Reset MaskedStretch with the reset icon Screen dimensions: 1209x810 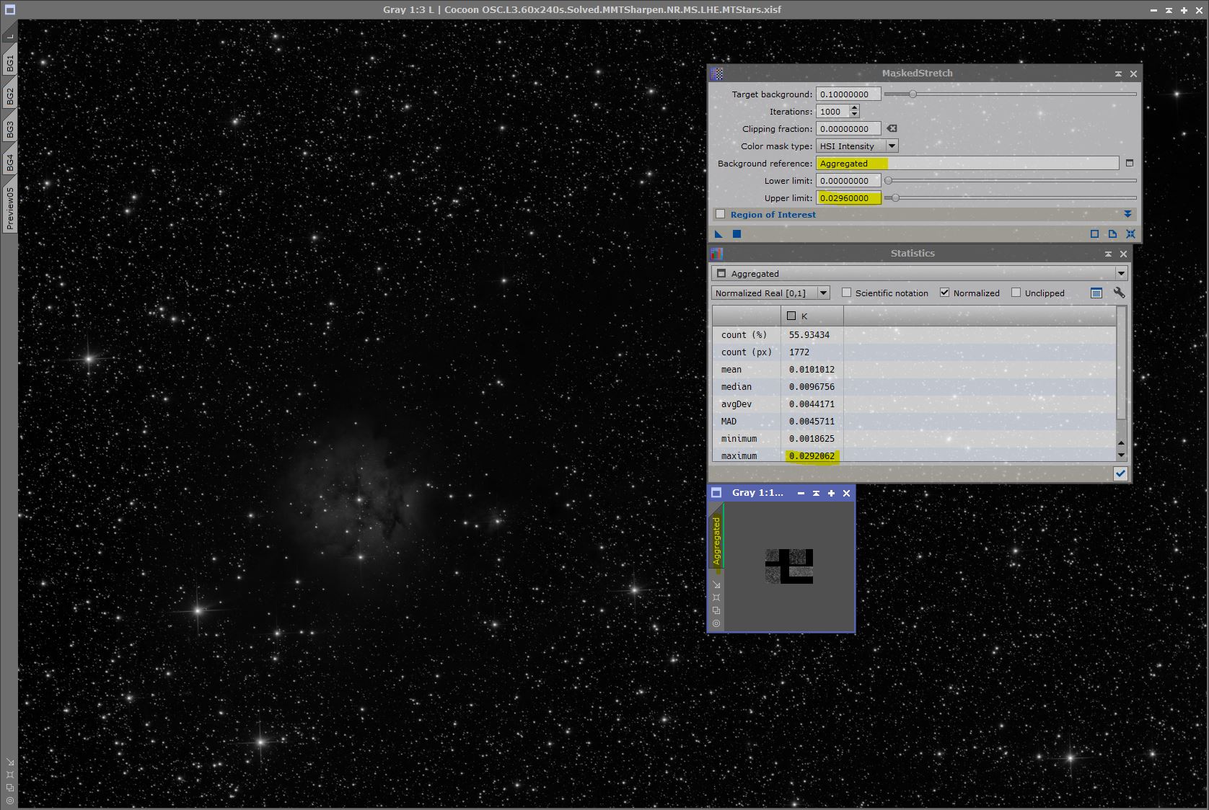click(1130, 234)
